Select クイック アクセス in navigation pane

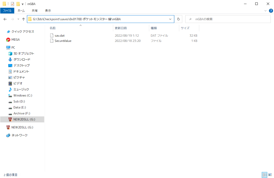[x=23, y=31]
